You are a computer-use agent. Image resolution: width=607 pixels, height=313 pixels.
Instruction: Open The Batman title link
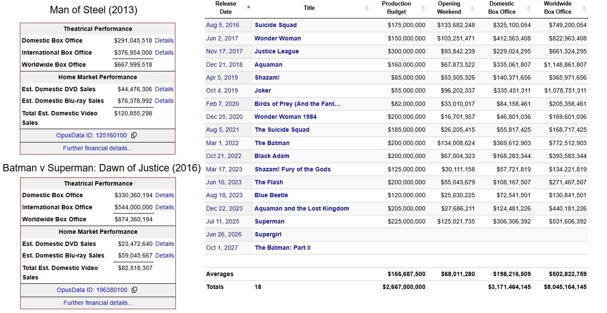point(272,143)
